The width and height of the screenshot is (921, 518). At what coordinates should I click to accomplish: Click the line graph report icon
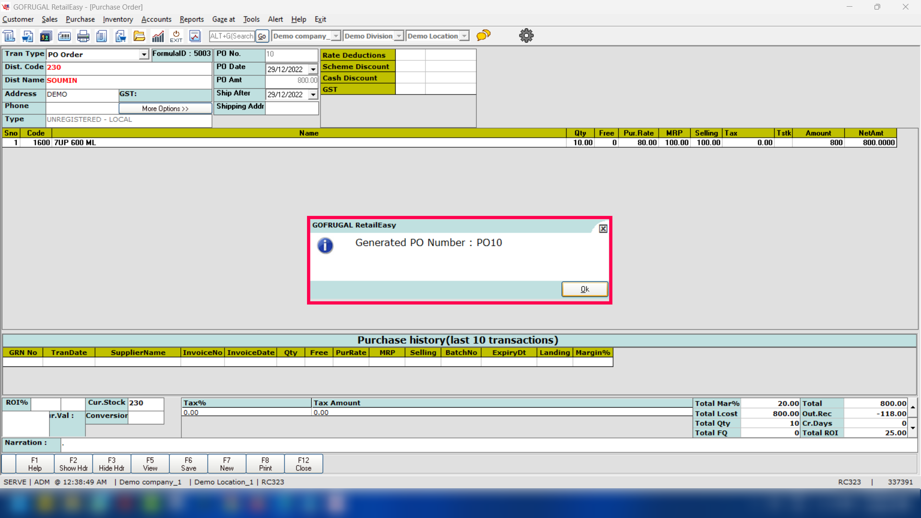coord(195,36)
